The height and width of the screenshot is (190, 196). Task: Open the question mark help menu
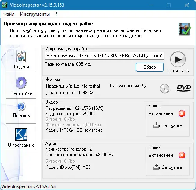(x=56, y=14)
